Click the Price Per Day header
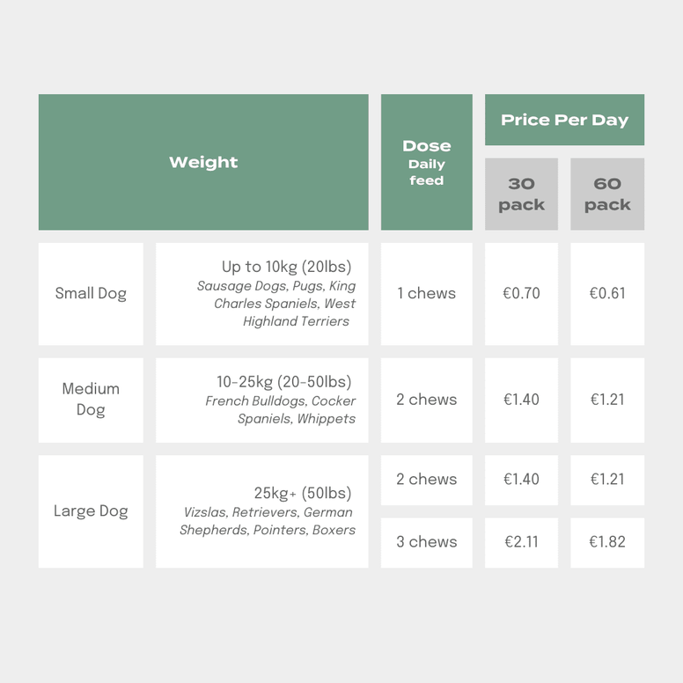Image resolution: width=683 pixels, height=683 pixels. [x=564, y=120]
